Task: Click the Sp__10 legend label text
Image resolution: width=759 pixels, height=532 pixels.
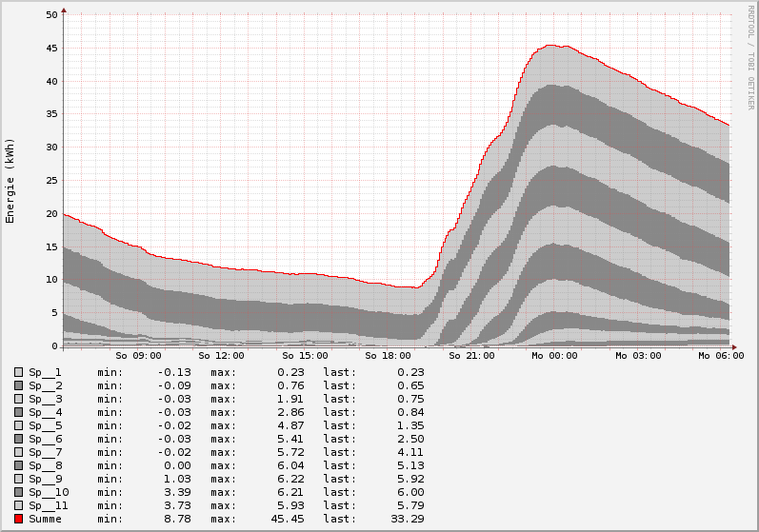Action: pos(49,492)
